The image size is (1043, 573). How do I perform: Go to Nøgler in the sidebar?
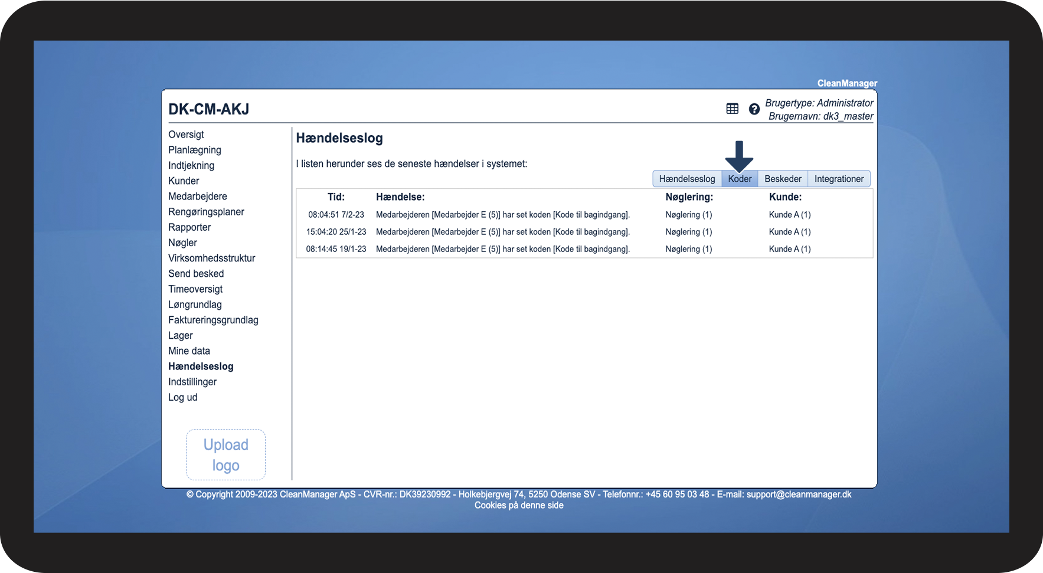coord(182,243)
